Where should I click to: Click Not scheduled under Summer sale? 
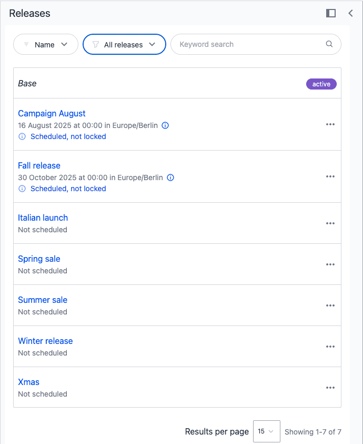(x=43, y=312)
